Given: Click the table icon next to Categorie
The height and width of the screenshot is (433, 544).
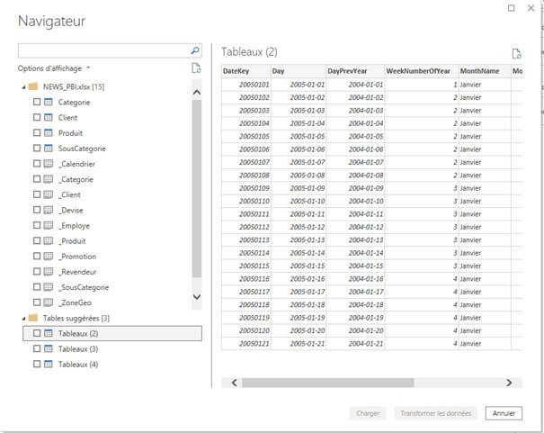Looking at the screenshot, I should pyautogui.click(x=49, y=102).
